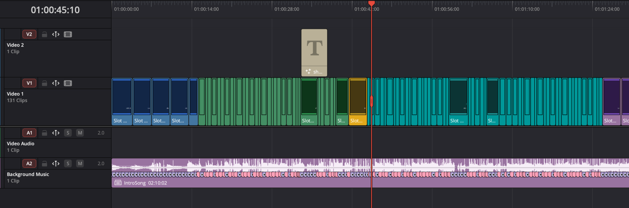Solo the Background Music track
Viewport: 629px width, 208px height.
(68, 163)
